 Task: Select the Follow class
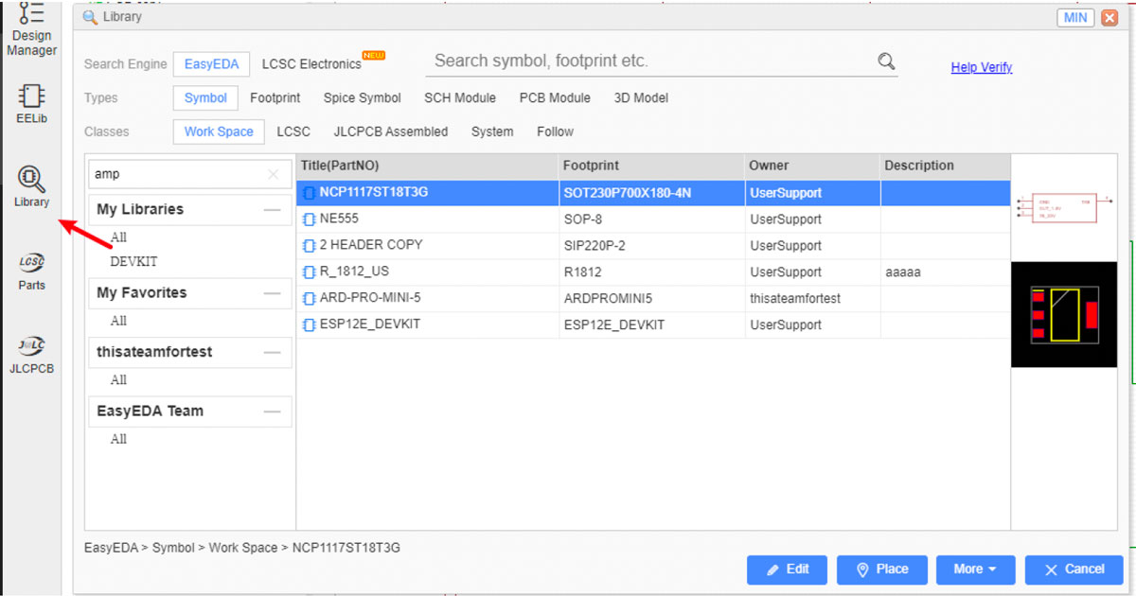(x=555, y=132)
